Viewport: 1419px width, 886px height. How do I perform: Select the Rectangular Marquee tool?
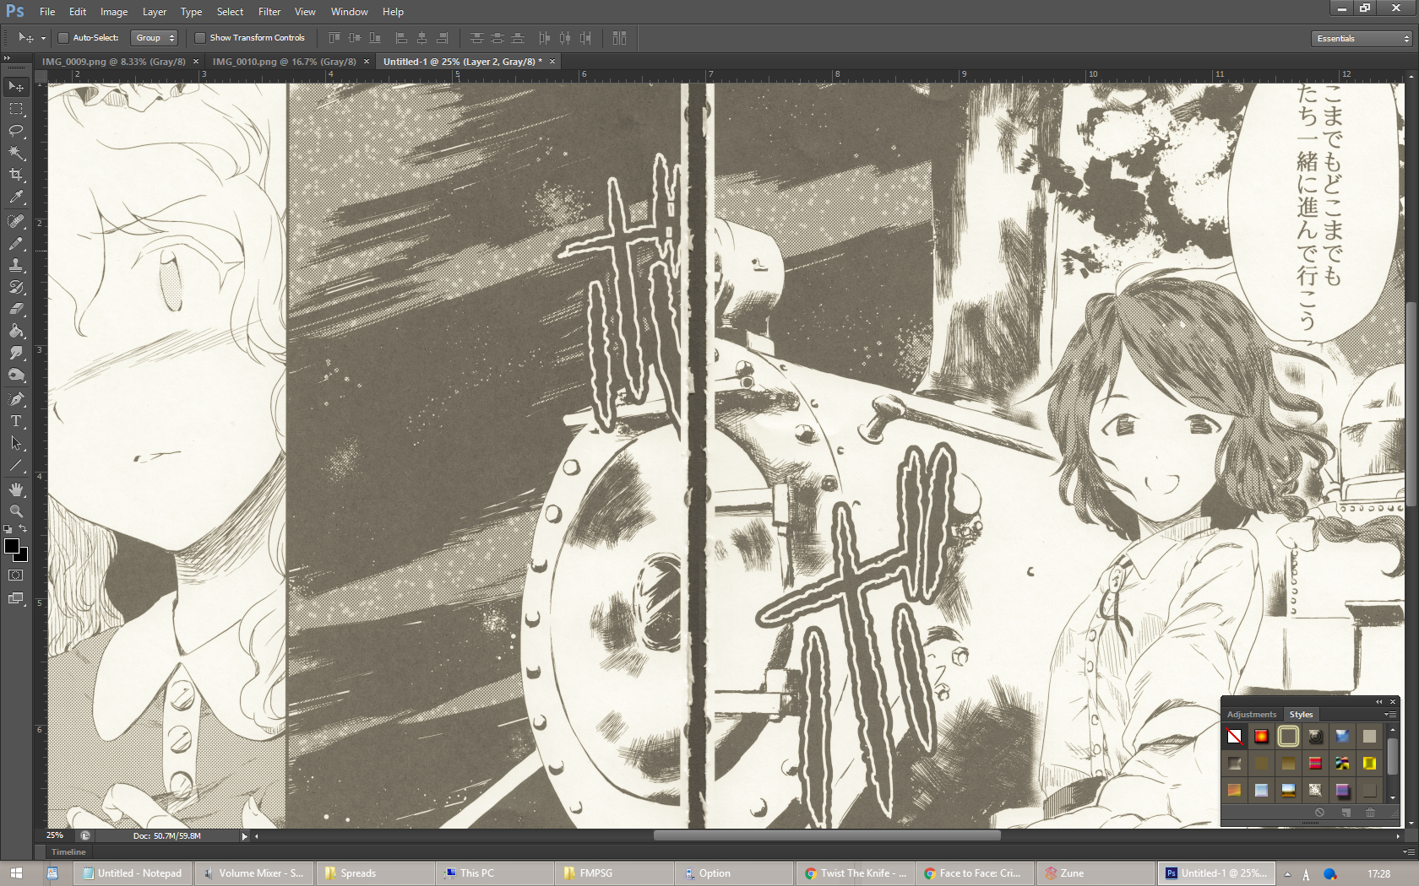(16, 109)
